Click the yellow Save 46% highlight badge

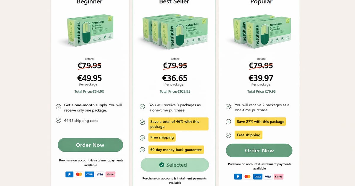coord(178,124)
